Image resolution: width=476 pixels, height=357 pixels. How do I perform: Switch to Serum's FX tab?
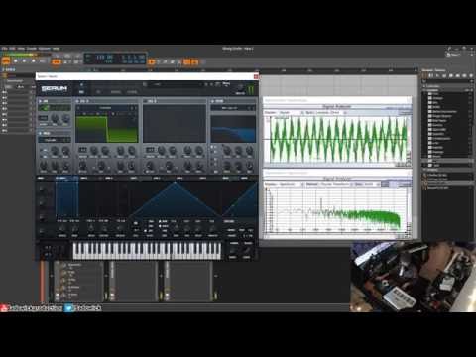click(98, 92)
